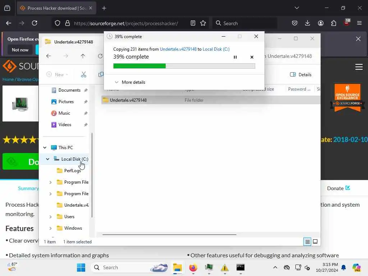Open the Firefox account icon
The image size is (368, 276).
pyautogui.click(x=321, y=23)
